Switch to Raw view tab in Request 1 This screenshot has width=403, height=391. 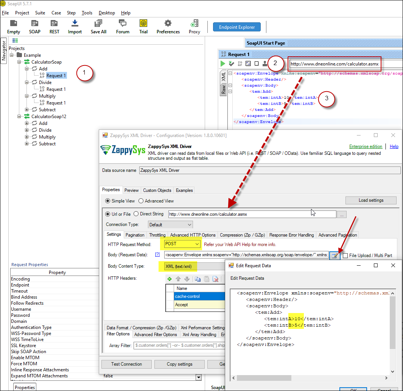pos(223,89)
